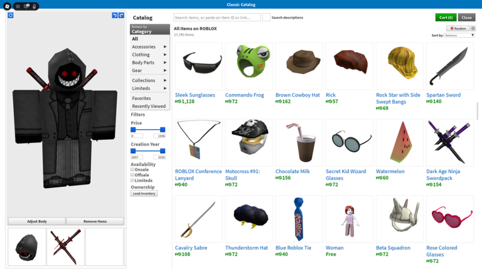Screen dimensions: 482x271
Task: Toggle the muted microphone icon
Action: 35,6
